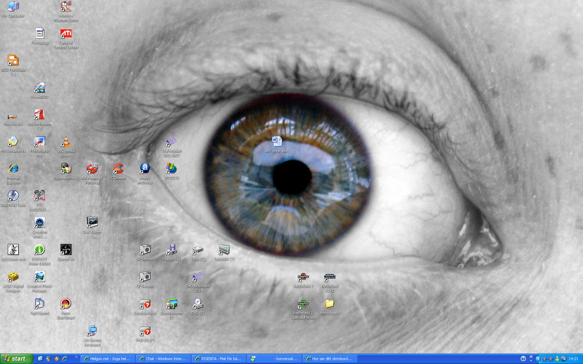Screen dimensions: 583x364
Task: Open the PowerDVD shortcut
Action: (x=40, y=88)
